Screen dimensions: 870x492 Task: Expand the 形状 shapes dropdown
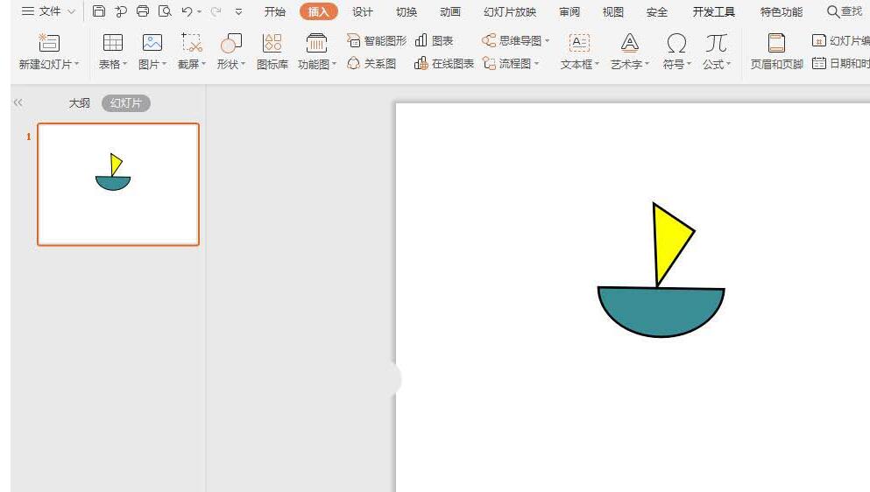tap(243, 64)
